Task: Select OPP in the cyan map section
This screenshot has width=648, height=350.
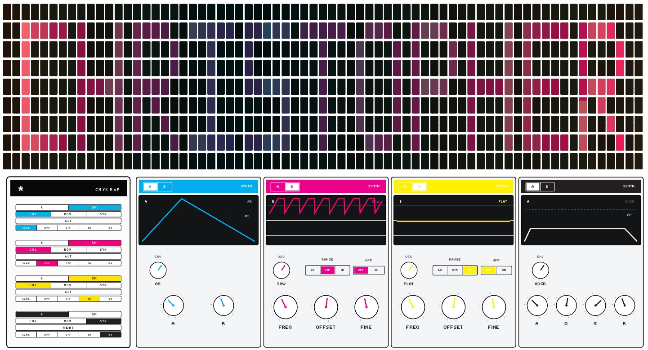Action: click(47, 228)
